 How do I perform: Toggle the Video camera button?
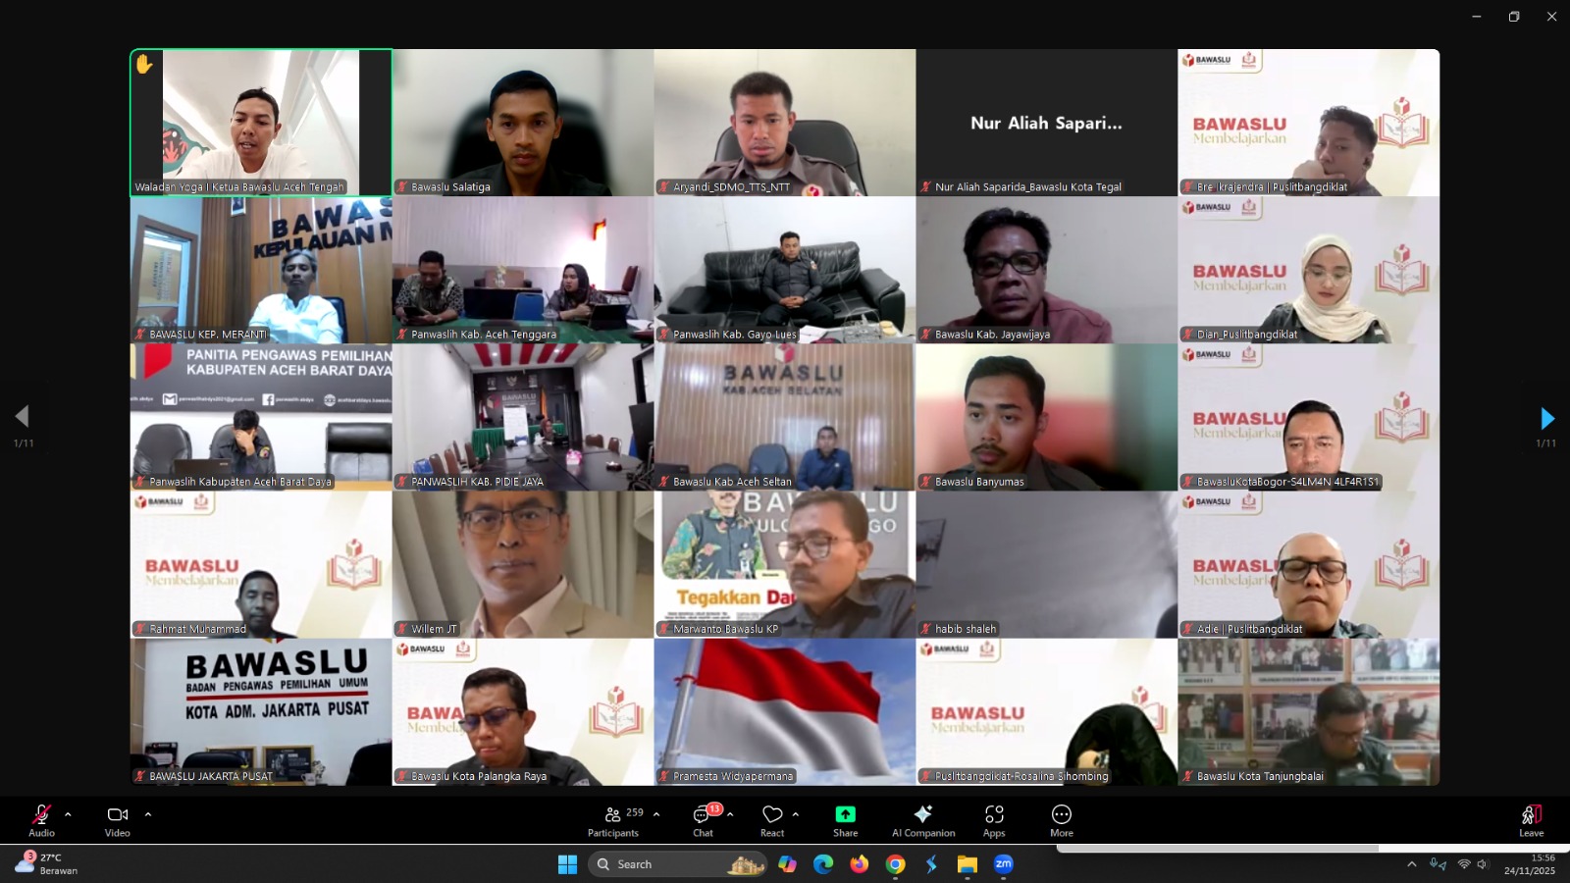pos(118,819)
